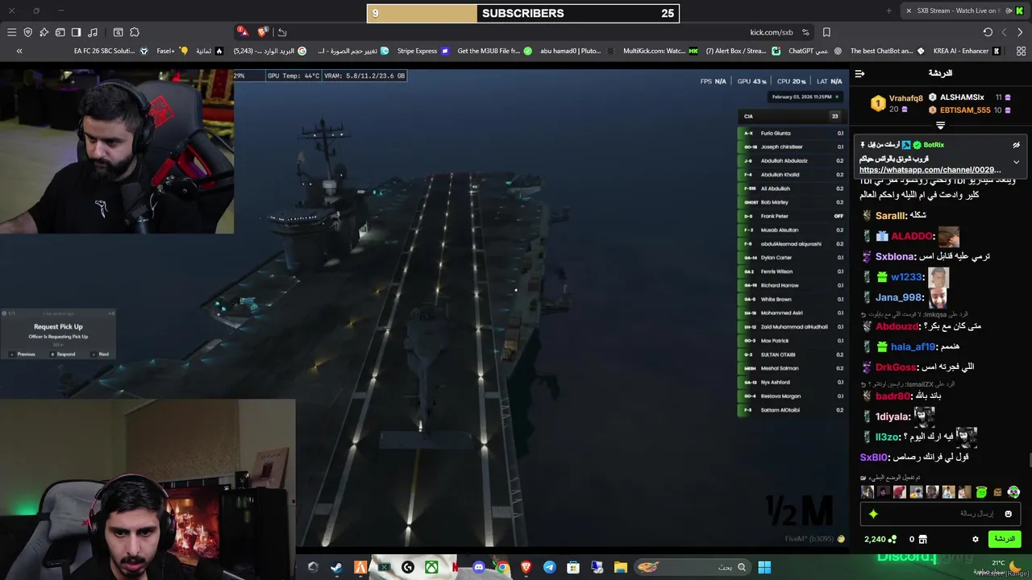
Task: Click the taskbar search box
Action: pos(693,567)
